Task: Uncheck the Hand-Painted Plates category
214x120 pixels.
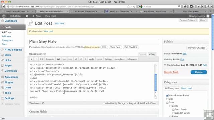Action: pos(167,96)
